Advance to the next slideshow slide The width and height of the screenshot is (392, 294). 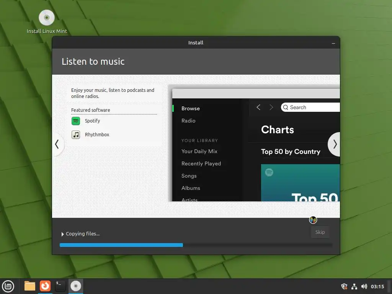pos(335,144)
